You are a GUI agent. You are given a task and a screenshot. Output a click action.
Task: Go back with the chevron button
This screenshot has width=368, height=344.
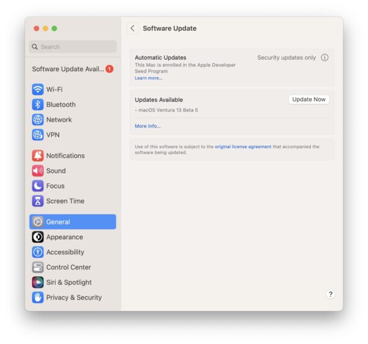133,28
